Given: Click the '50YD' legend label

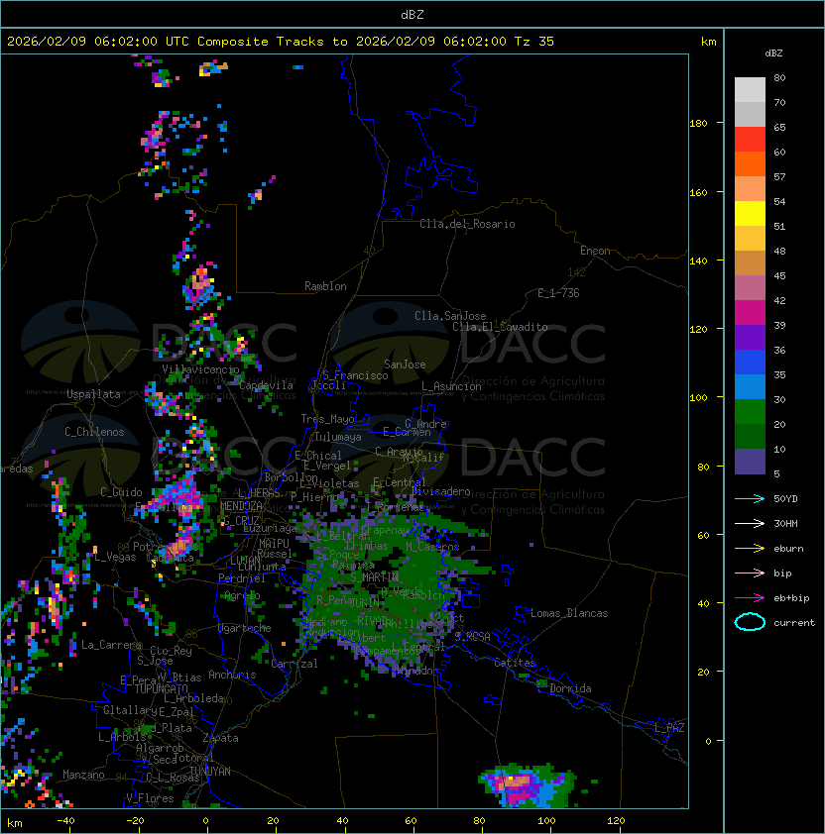Looking at the screenshot, I should [785, 498].
